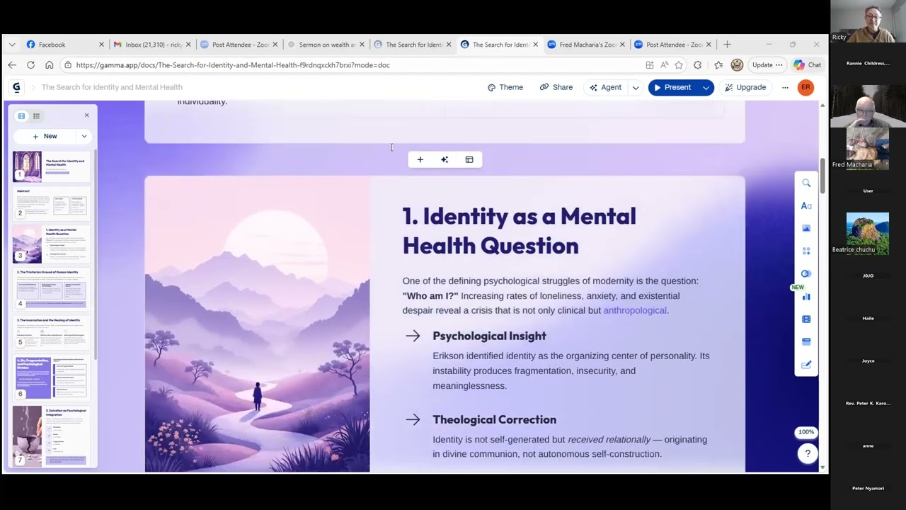
Task: Close the card sidebar panel
Action: pyautogui.click(x=87, y=115)
